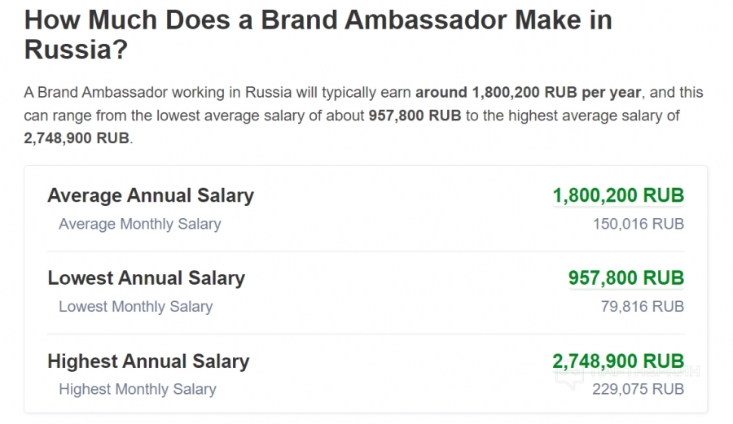The width and height of the screenshot is (733, 424).
Task: Select the Average Monthly Salary label
Action: [140, 224]
